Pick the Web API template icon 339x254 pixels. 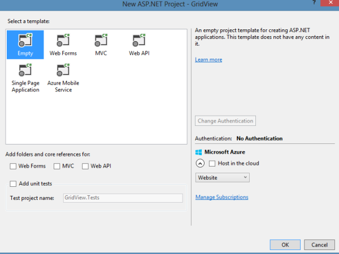pos(139,45)
